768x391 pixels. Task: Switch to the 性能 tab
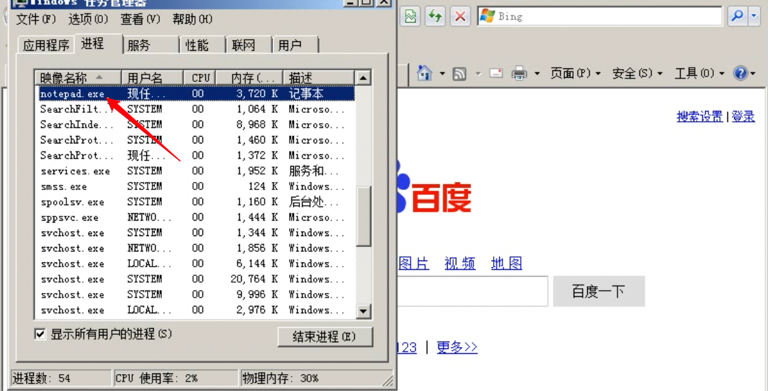(x=202, y=45)
